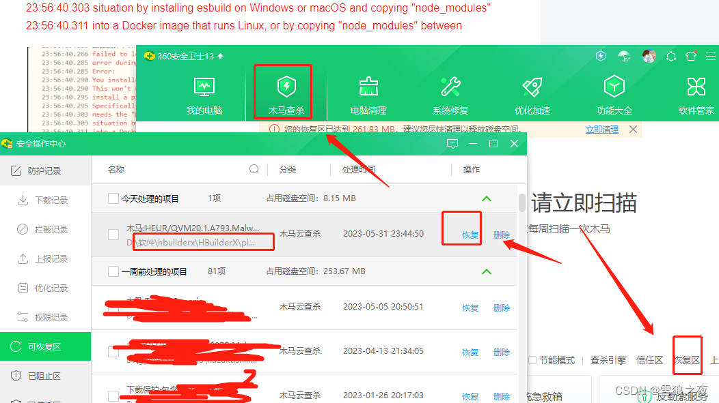719x403 pixels.
Task: Launch the 软件管家 software manager
Action: click(696, 91)
